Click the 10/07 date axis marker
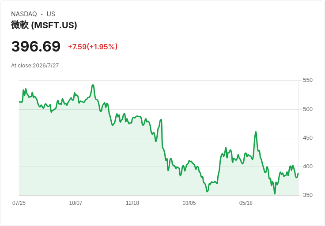The image size is (325, 226). (x=76, y=203)
